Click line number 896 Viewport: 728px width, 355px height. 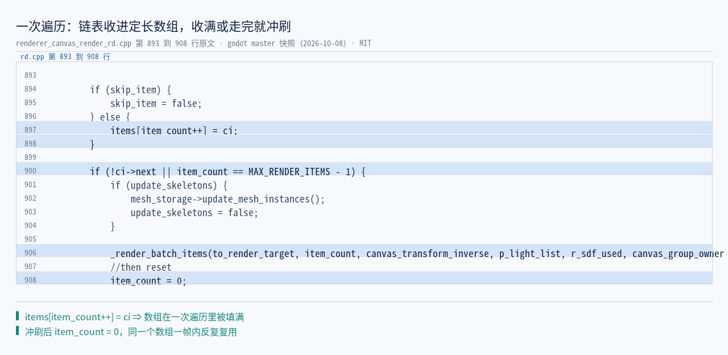click(30, 117)
